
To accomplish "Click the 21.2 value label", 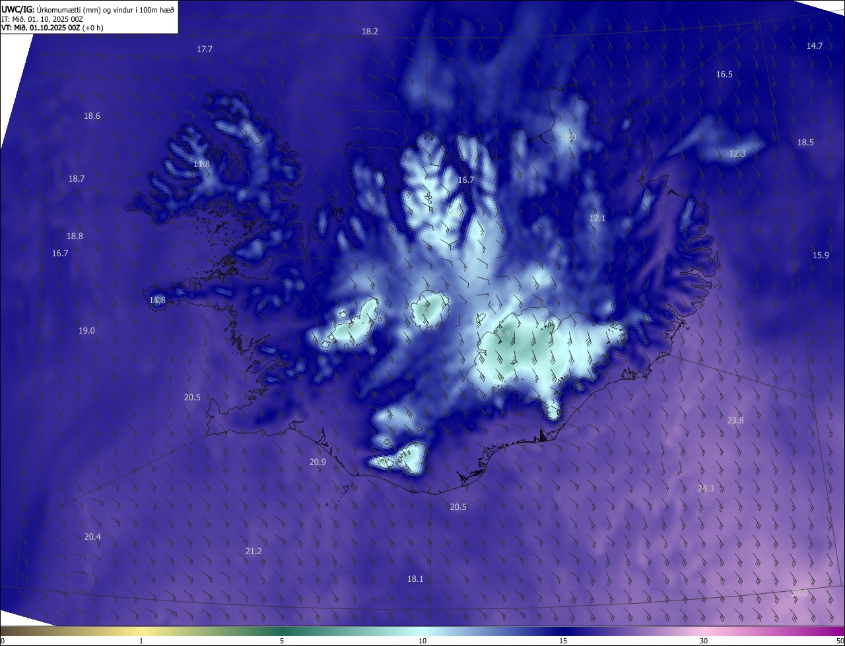I will (x=253, y=552).
